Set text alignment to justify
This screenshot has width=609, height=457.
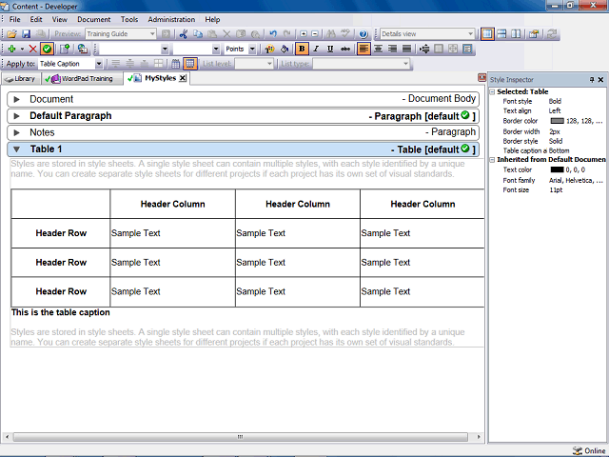(406, 49)
